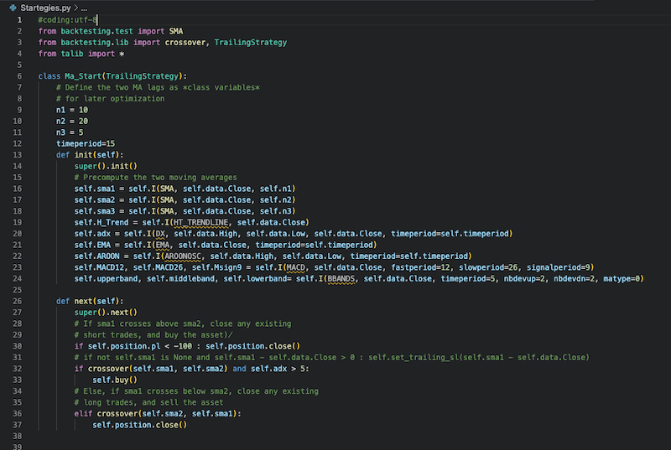Click 'def next(self):' definition
671x450 pixels.
pos(90,301)
